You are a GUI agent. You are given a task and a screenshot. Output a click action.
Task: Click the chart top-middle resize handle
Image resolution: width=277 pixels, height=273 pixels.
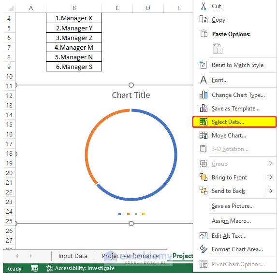click(131, 85)
